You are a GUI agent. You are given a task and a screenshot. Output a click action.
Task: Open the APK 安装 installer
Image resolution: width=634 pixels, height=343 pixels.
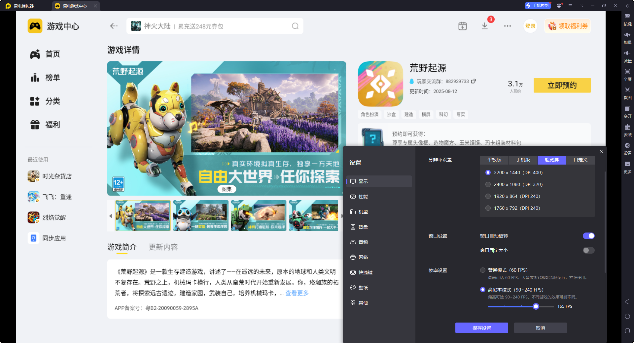point(627,131)
